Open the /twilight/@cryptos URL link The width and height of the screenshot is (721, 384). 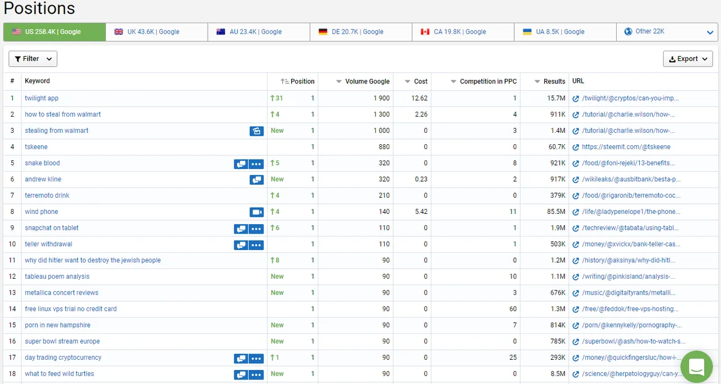630,99
